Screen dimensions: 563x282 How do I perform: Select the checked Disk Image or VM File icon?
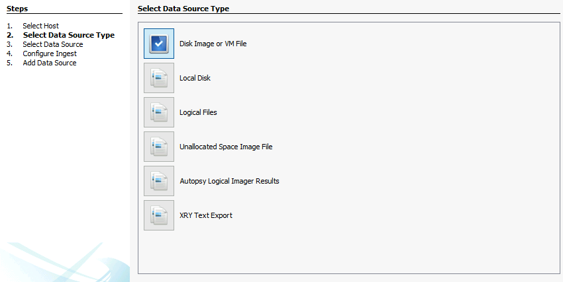159,44
